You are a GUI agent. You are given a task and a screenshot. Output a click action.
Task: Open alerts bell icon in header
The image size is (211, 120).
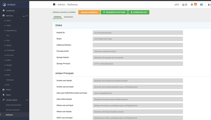coord(192,4)
